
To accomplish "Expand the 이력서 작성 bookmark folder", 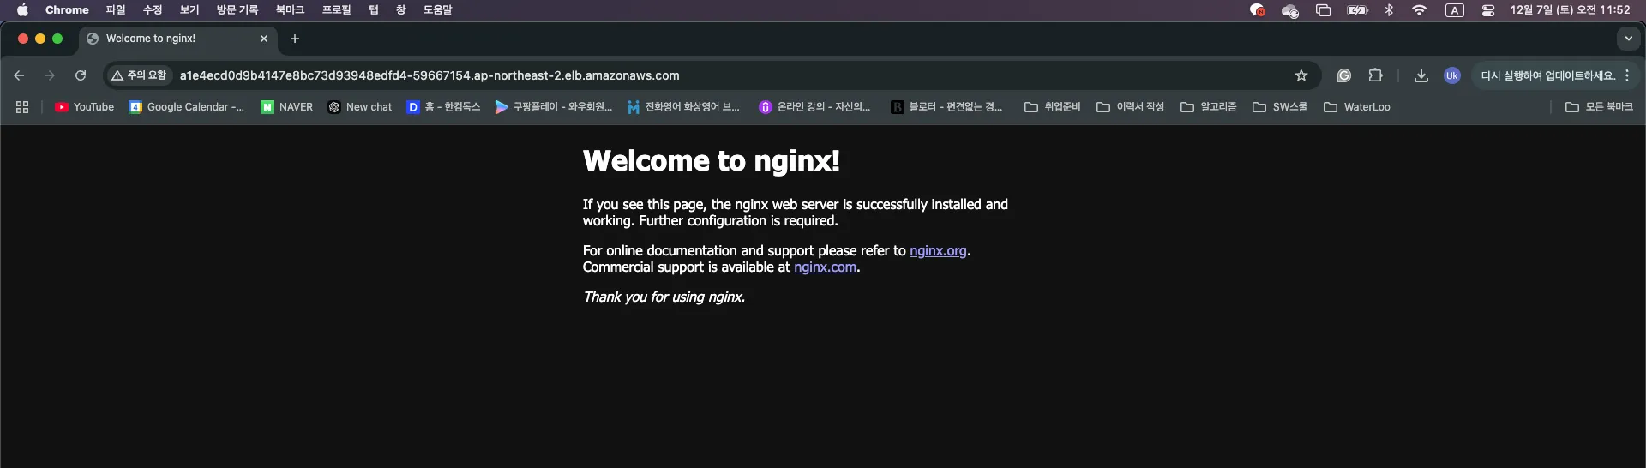I will point(1131,107).
